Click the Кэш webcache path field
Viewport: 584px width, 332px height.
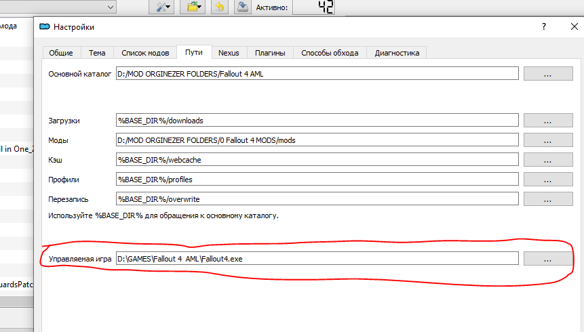[317, 160]
